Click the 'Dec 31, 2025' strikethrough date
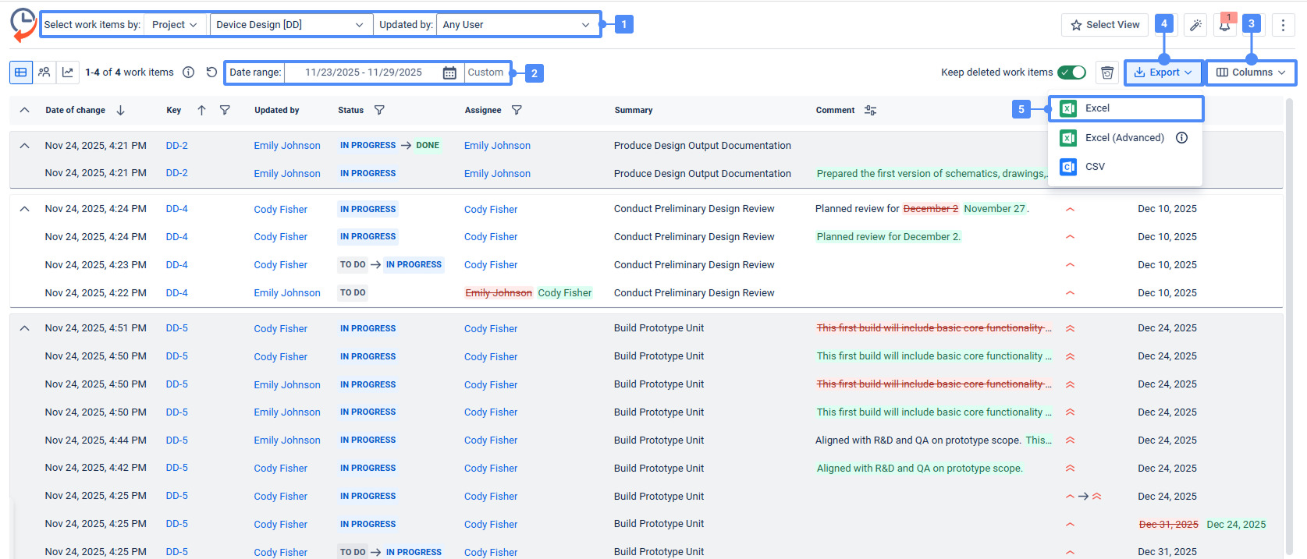1307x559 pixels. click(1169, 525)
